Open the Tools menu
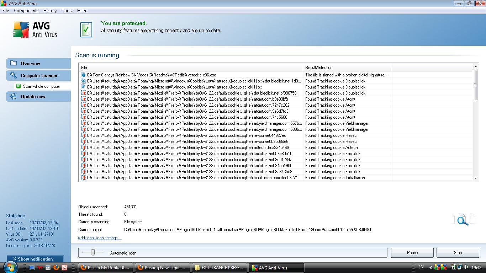This screenshot has height=273, width=486. click(67, 11)
